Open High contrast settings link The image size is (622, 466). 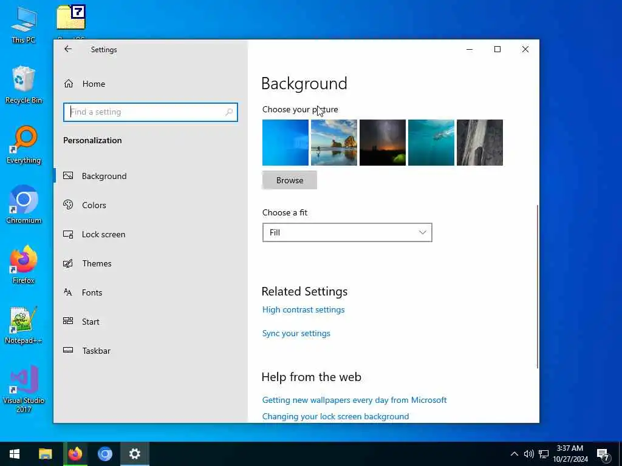coord(304,309)
